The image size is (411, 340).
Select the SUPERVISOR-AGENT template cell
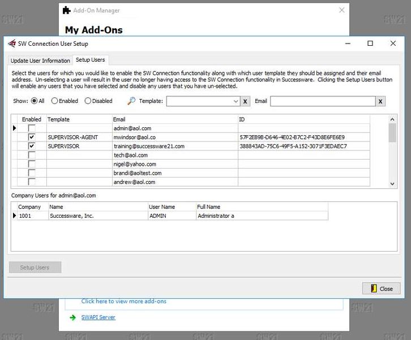coord(79,137)
